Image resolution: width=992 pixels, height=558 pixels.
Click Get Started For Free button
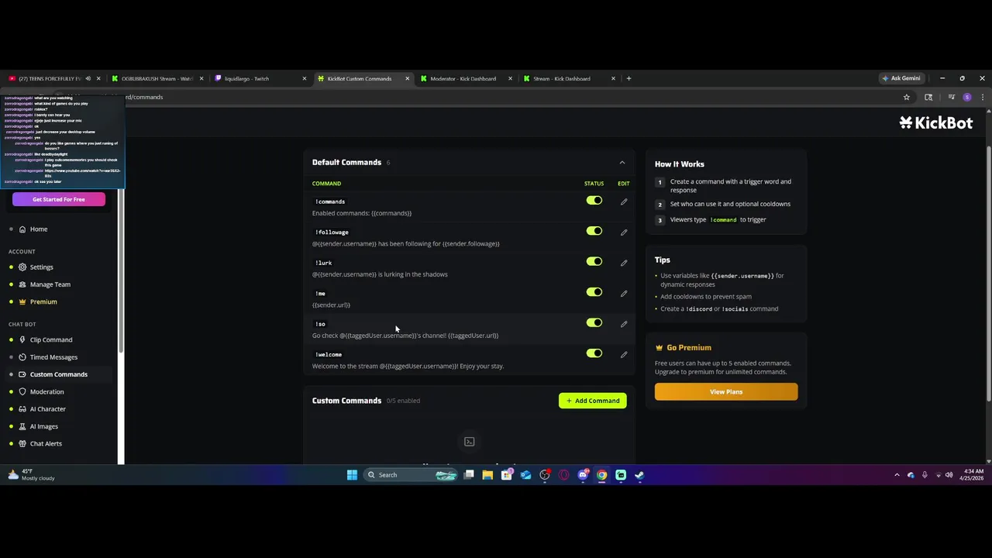coord(59,199)
